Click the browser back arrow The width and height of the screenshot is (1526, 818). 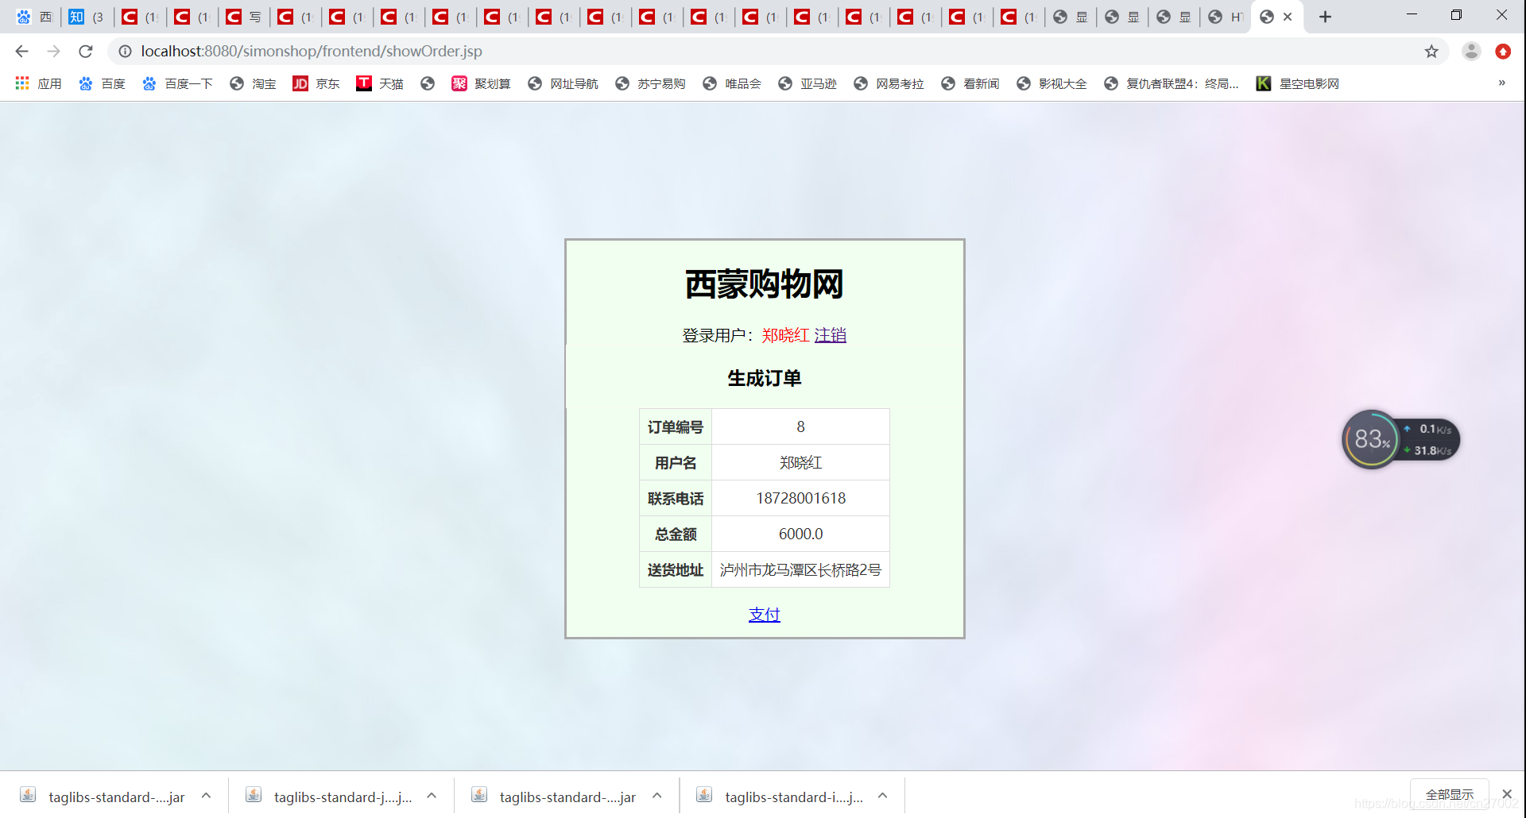pos(21,52)
